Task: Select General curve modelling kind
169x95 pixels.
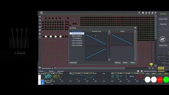Action: 77,34
